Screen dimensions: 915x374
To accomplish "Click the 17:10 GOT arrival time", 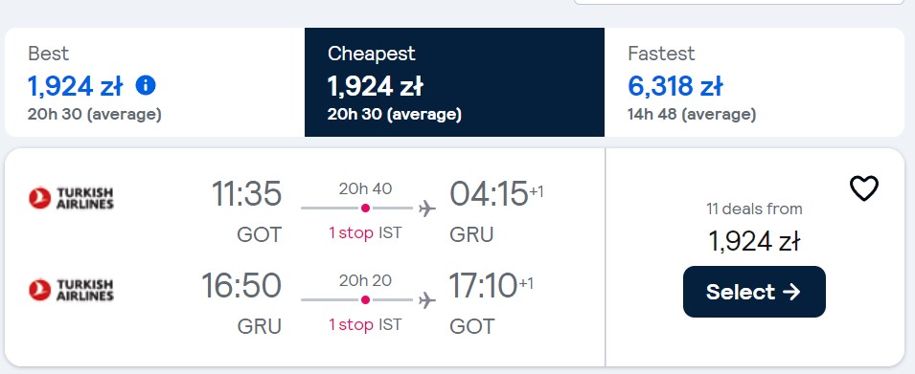I will click(x=483, y=286).
